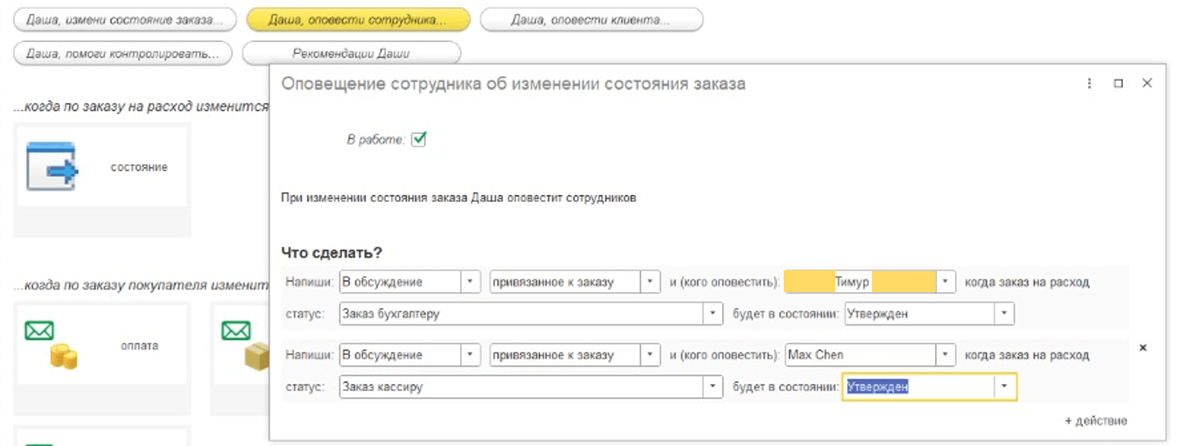Select "Даша, измени состояние заказа..." tab

pyautogui.click(x=124, y=20)
